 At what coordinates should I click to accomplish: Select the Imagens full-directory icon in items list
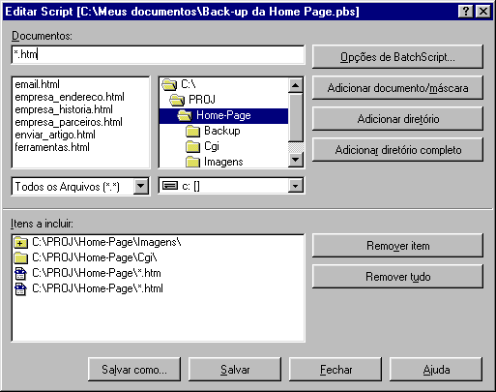click(20, 242)
